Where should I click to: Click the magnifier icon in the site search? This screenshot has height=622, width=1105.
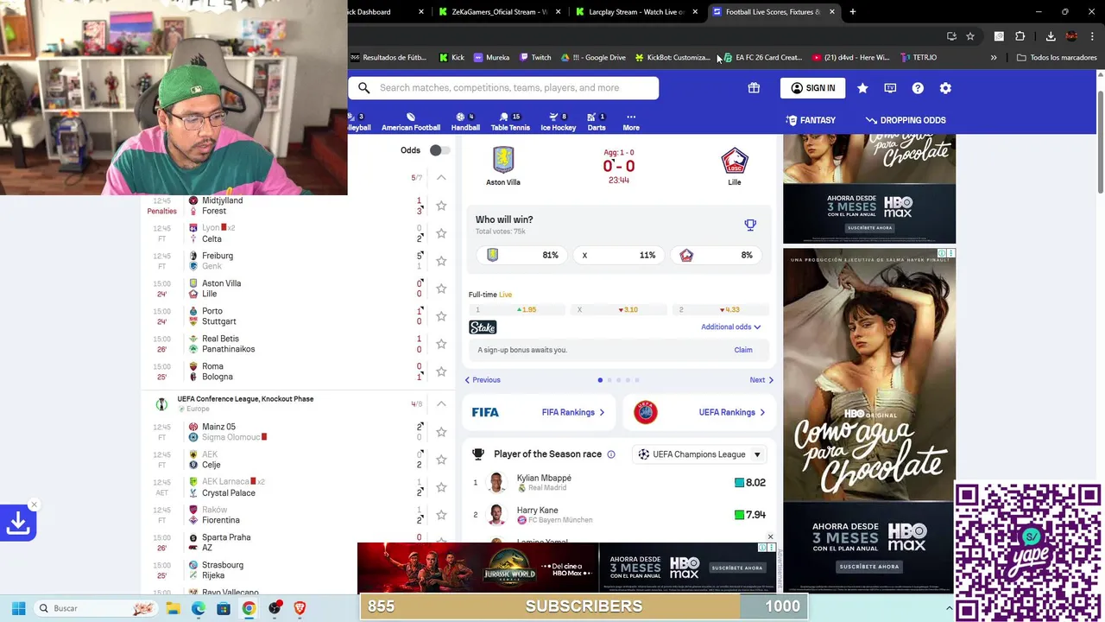pyautogui.click(x=364, y=87)
